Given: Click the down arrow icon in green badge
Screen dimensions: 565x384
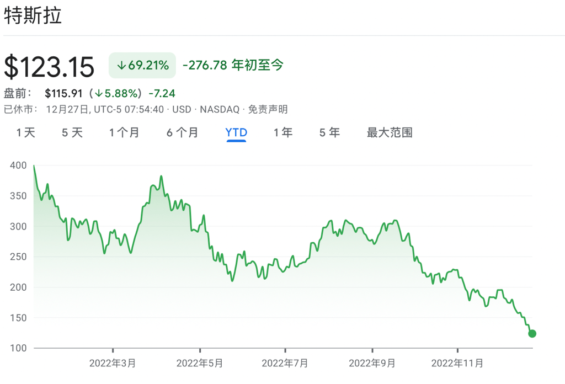Looking at the screenshot, I should point(122,65).
